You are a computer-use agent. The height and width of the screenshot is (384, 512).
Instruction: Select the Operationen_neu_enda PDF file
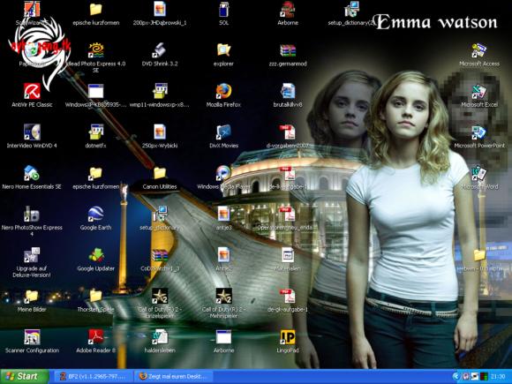tap(288, 215)
